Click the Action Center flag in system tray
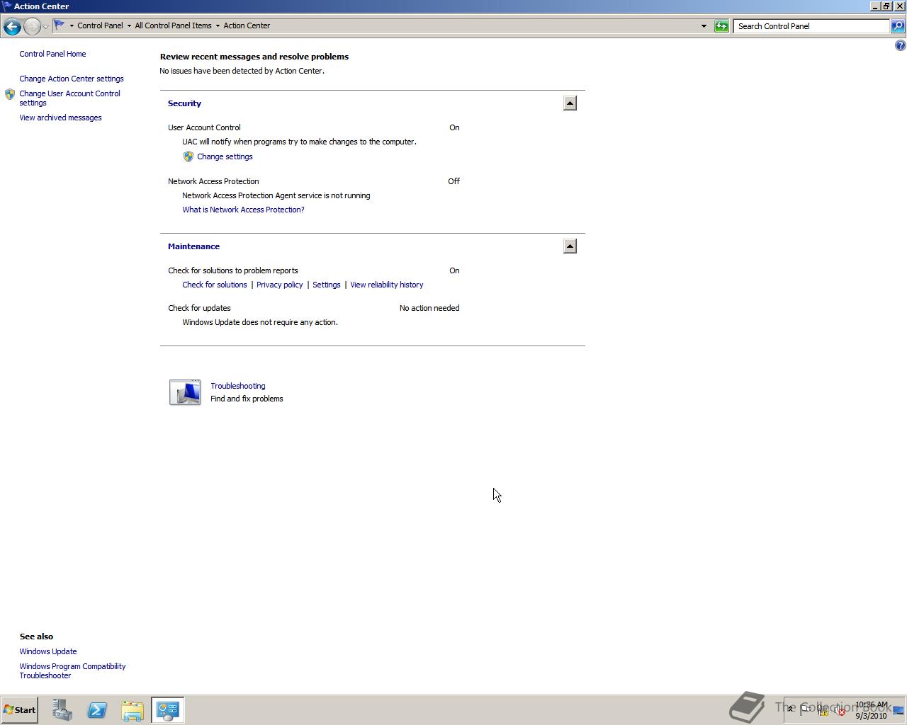This screenshot has width=907, height=725. pyautogui.click(x=806, y=710)
